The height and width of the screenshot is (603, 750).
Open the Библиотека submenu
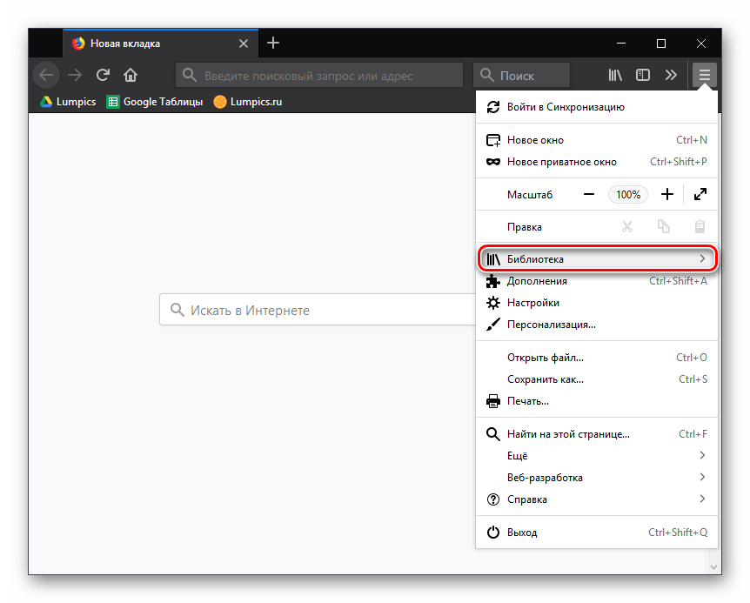coord(597,259)
